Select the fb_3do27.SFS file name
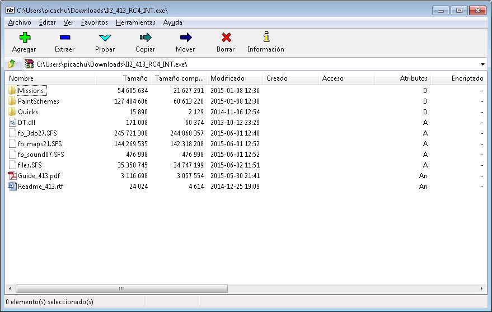This screenshot has width=492, height=312. pyautogui.click(x=38, y=133)
